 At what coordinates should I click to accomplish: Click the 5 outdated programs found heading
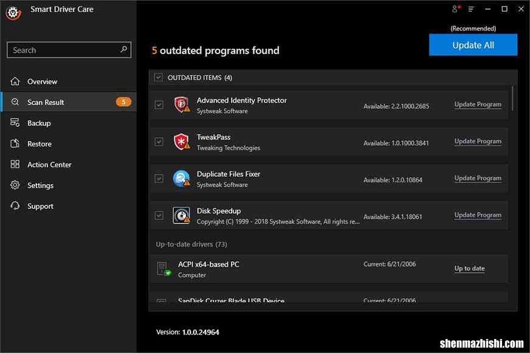pos(216,50)
